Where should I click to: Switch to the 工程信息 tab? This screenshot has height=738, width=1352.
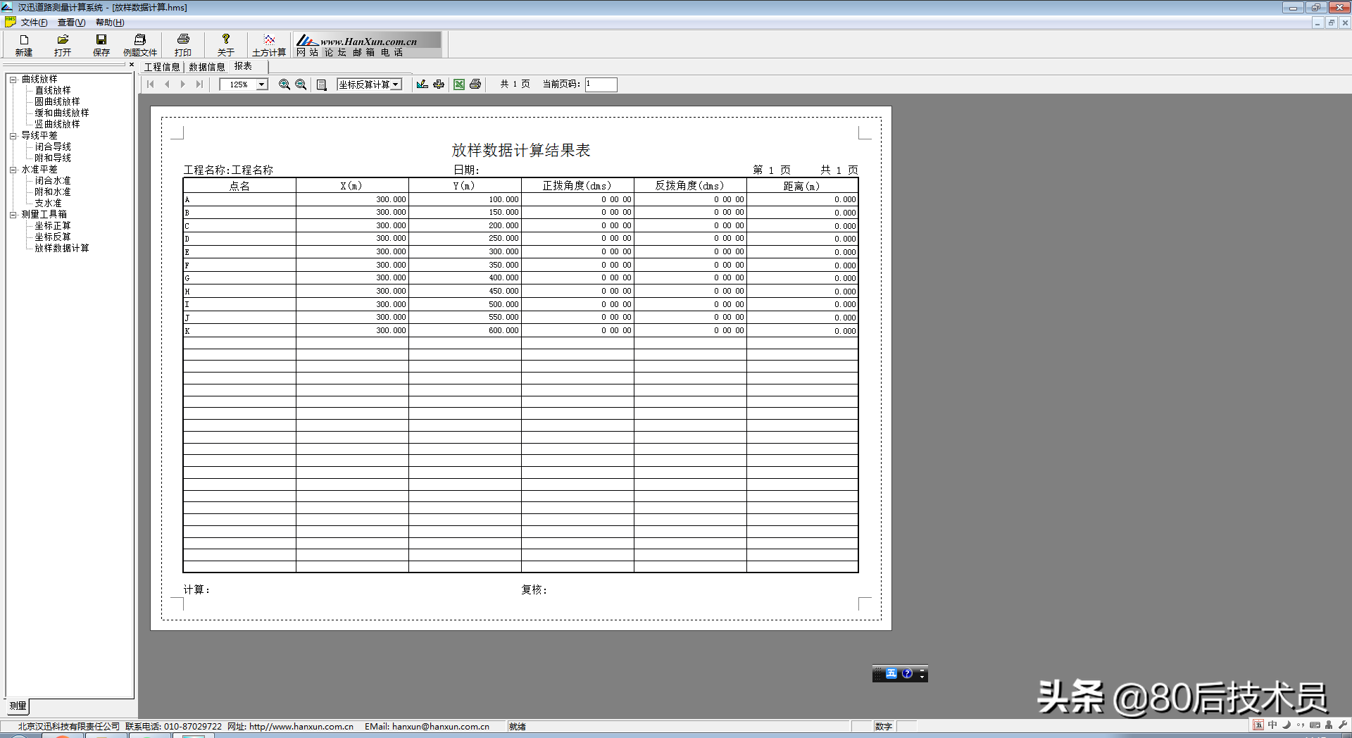162,67
